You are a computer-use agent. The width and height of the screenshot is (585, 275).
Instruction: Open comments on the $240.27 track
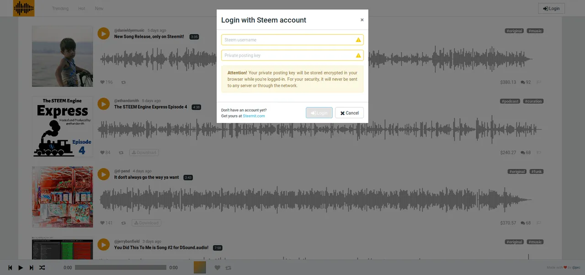click(526, 153)
